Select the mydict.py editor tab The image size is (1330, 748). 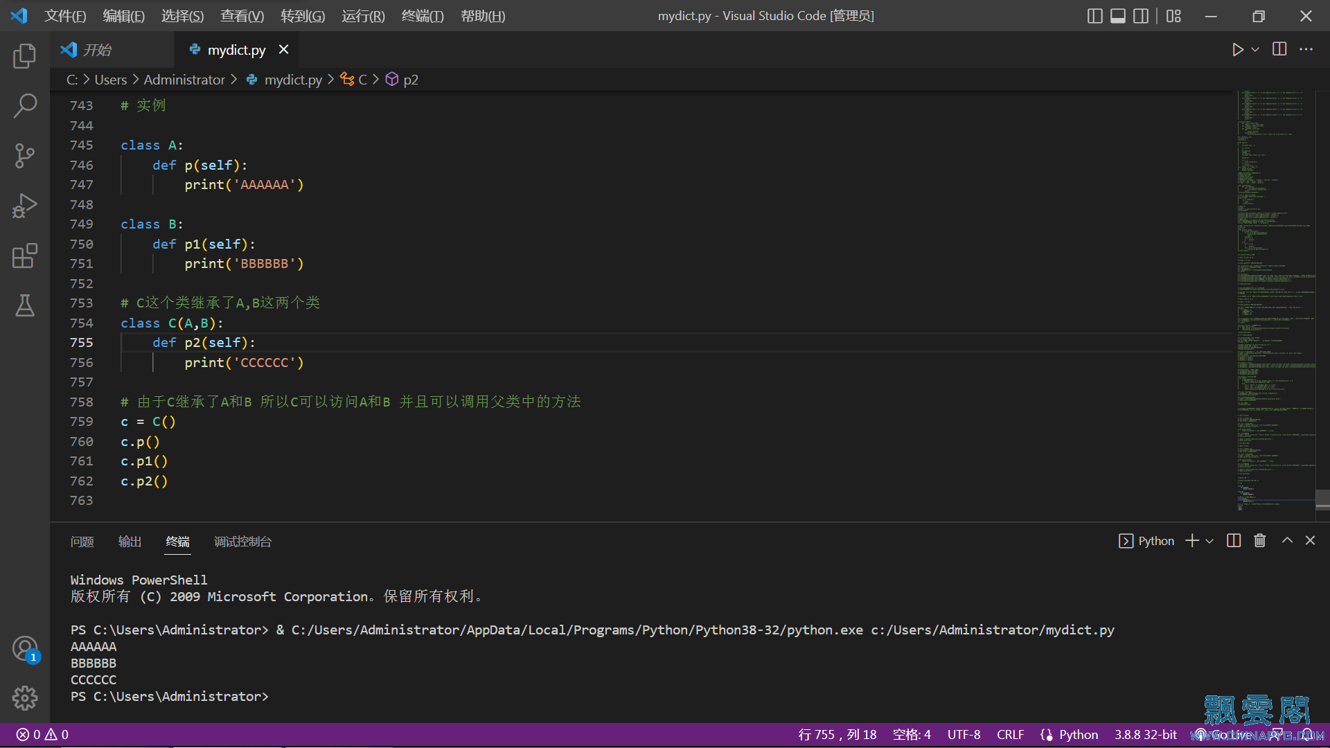(x=236, y=50)
